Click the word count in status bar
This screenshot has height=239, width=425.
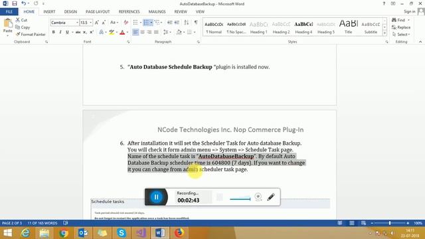42,223
